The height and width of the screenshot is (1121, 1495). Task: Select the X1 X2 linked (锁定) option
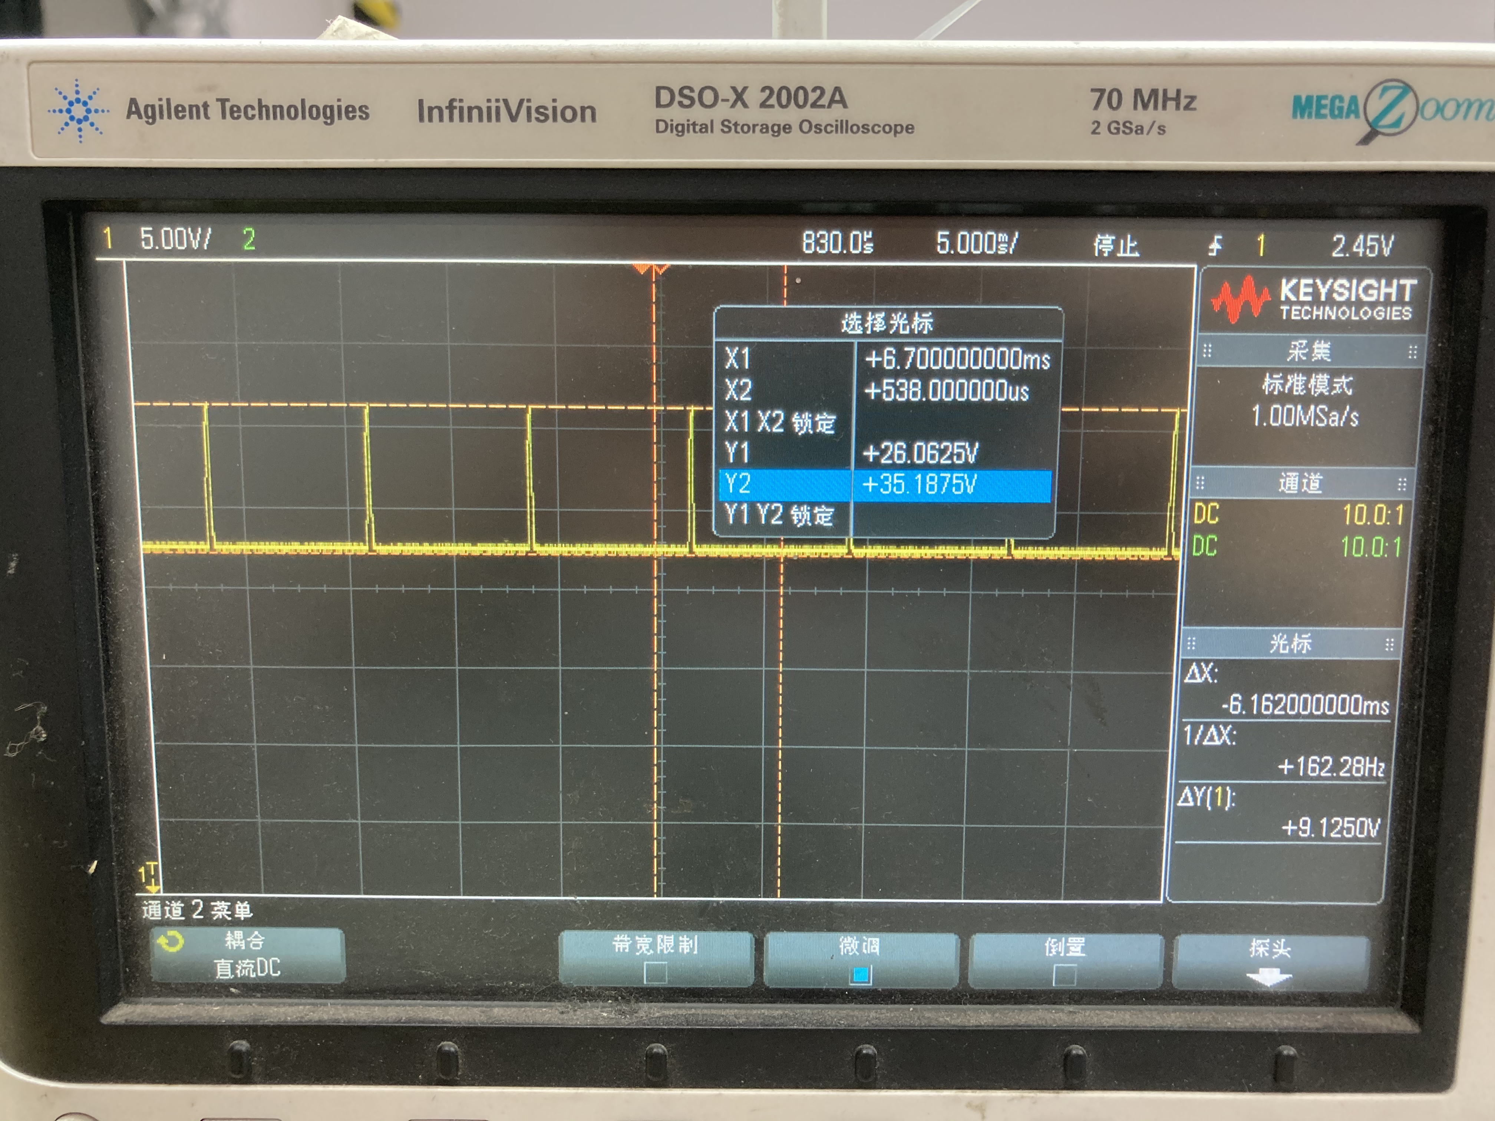tap(780, 422)
